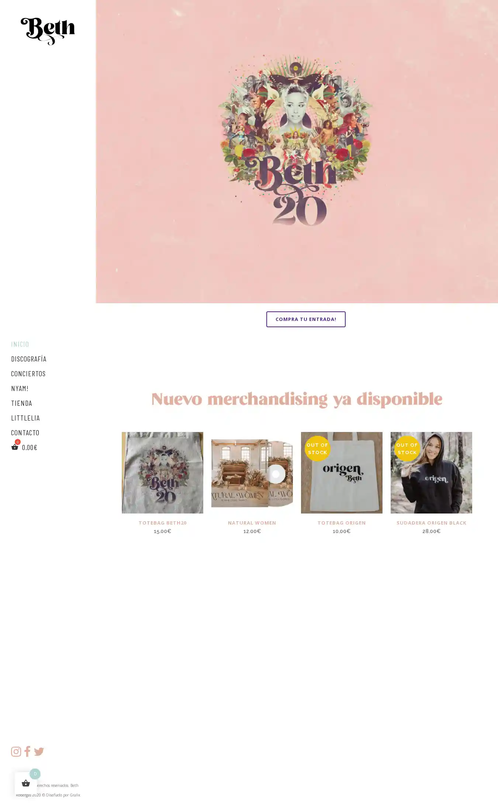Click the sidebar cart icon showing 0.00€
The width and height of the screenshot is (498, 809).
pyautogui.click(x=15, y=447)
